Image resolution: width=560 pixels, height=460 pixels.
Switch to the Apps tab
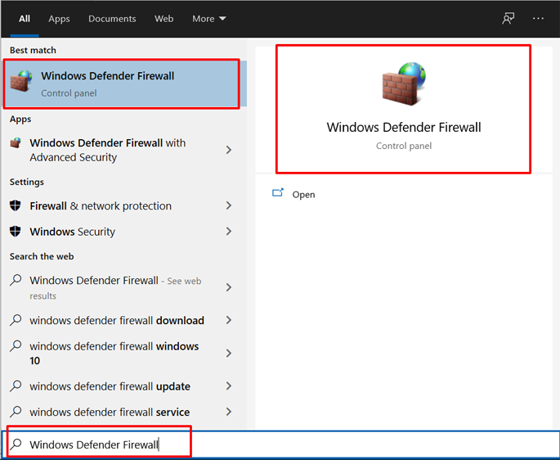pos(59,19)
